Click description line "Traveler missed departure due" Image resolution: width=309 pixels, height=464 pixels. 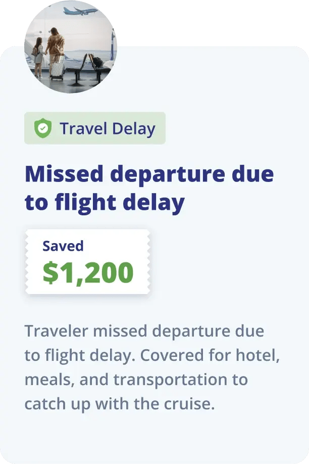[144, 332]
